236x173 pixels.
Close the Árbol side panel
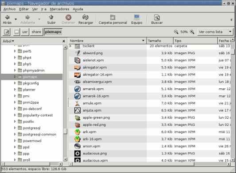pyautogui.click(x=64, y=41)
